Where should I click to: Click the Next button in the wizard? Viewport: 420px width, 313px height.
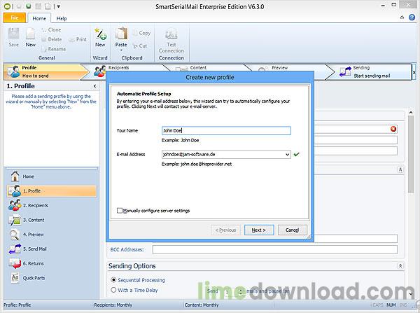(x=258, y=230)
